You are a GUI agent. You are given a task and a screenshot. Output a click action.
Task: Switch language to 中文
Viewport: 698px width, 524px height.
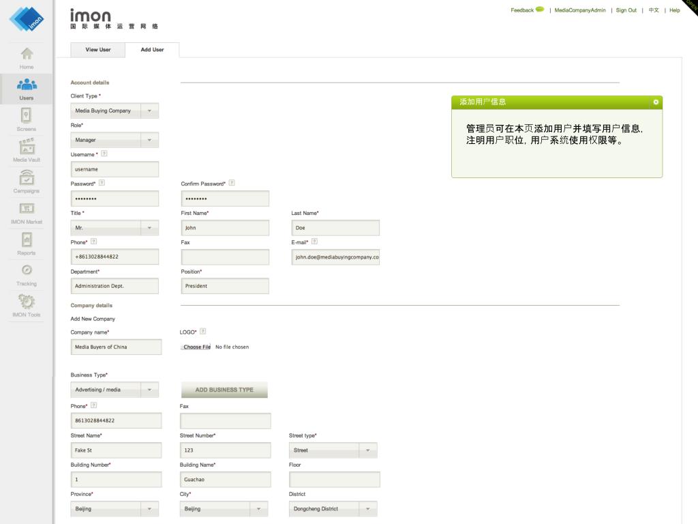click(654, 10)
